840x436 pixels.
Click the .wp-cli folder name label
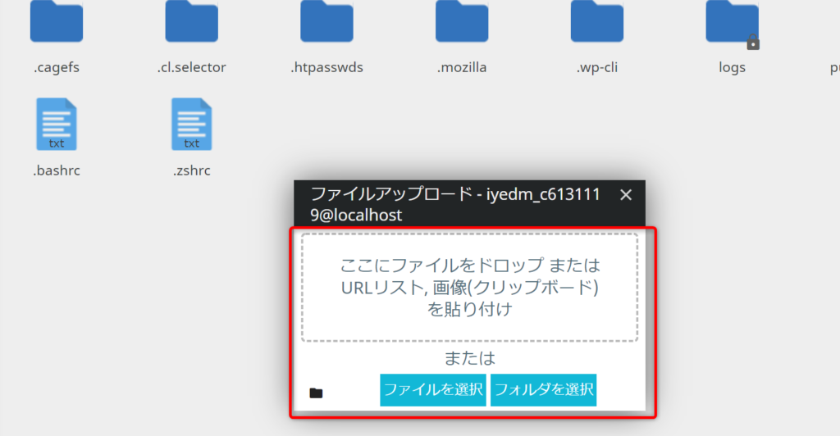(597, 67)
